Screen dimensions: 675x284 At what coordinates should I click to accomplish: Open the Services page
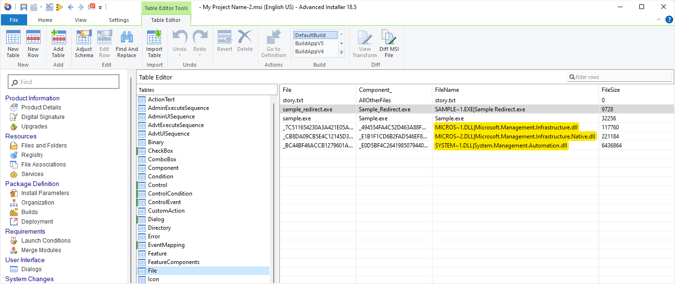[32, 174]
